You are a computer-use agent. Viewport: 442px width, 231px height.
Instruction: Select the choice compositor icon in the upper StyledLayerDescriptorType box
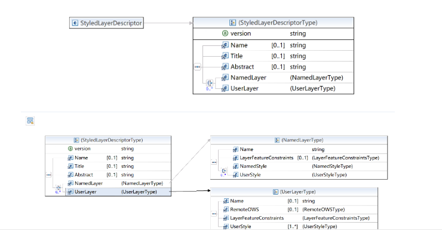pos(210,83)
